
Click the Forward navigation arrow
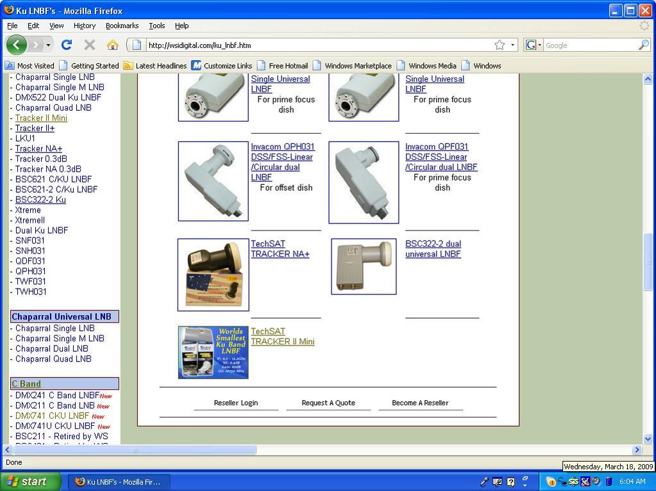pyautogui.click(x=36, y=45)
